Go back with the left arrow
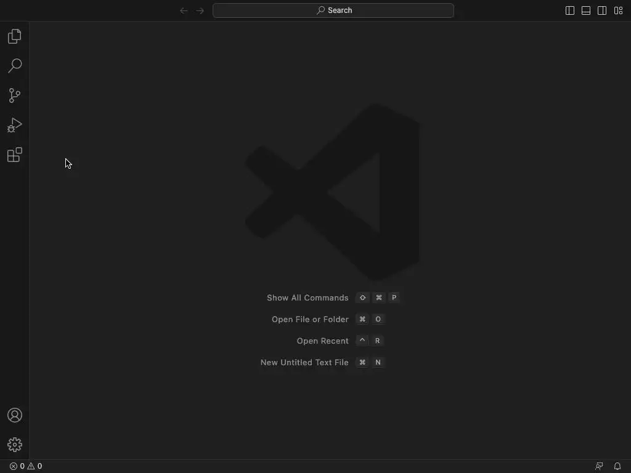Viewport: 631px width, 473px height. [x=184, y=10]
